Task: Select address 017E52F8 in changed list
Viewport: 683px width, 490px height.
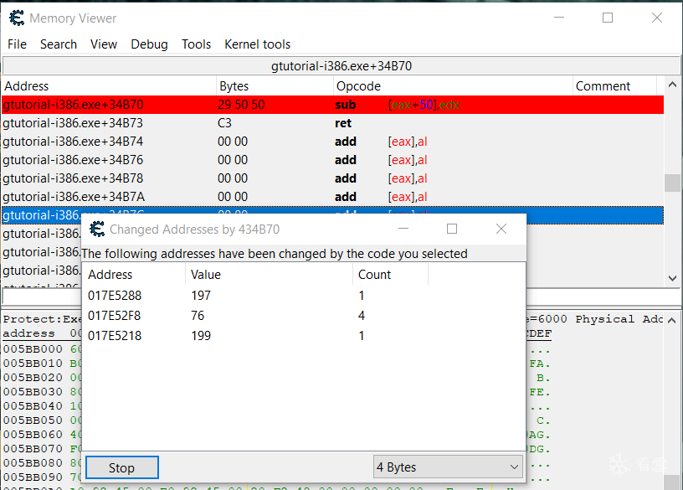Action: pyautogui.click(x=115, y=316)
